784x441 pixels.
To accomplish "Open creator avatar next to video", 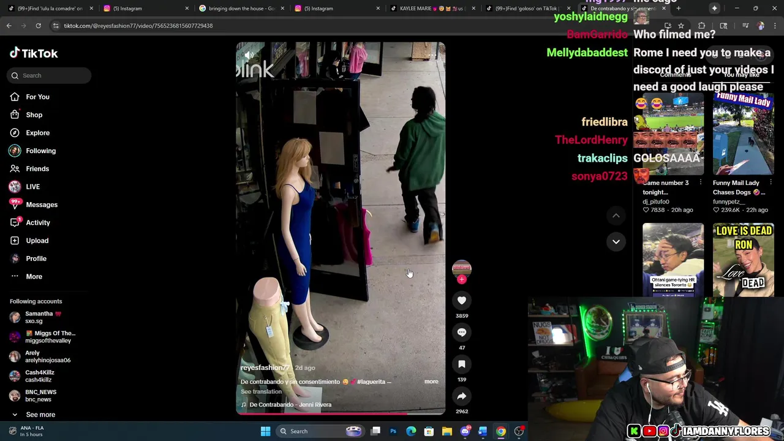I will 462,268.
